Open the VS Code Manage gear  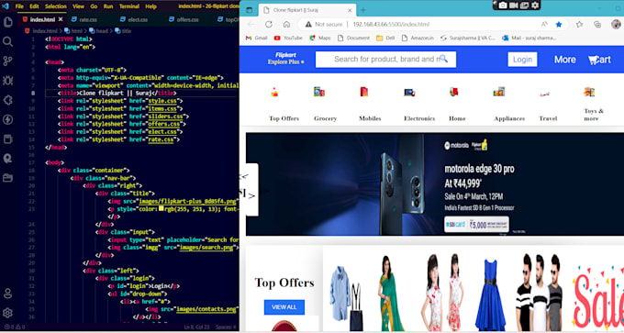pyautogui.click(x=7, y=313)
